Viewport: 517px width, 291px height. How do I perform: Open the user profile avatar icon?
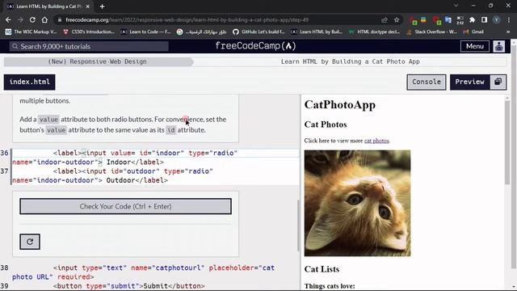coord(499,46)
